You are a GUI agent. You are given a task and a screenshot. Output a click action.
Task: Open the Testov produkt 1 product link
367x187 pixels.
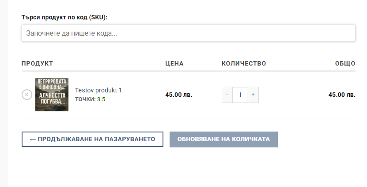coord(98,90)
